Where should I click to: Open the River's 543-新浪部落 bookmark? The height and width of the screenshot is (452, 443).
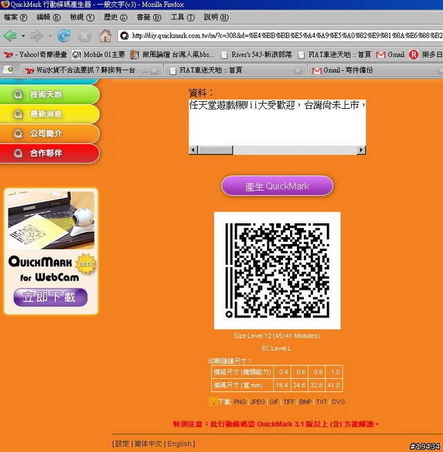(256, 55)
